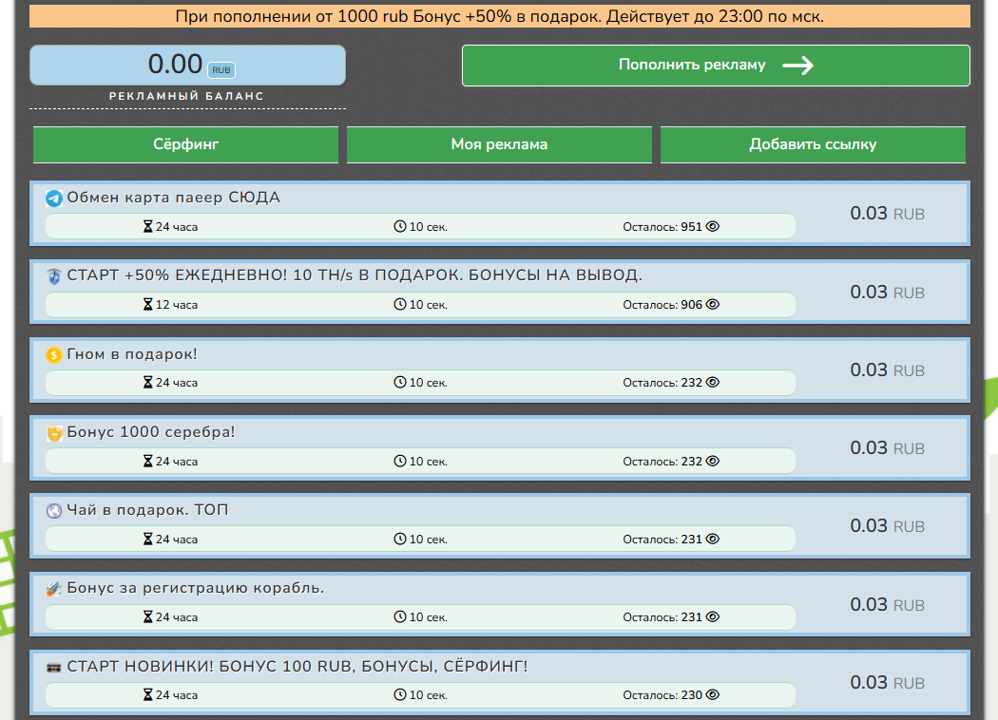Click the gold coin icon beside Гном в подарок

point(54,355)
